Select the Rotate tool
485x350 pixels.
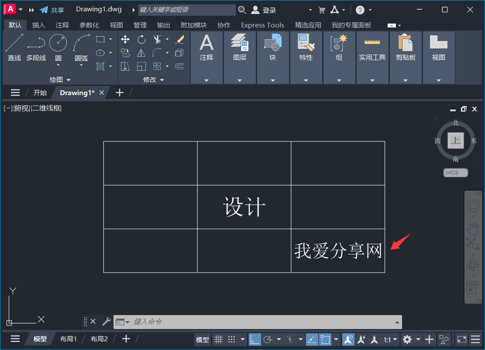[x=141, y=39]
